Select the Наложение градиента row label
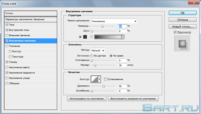 point(22,73)
